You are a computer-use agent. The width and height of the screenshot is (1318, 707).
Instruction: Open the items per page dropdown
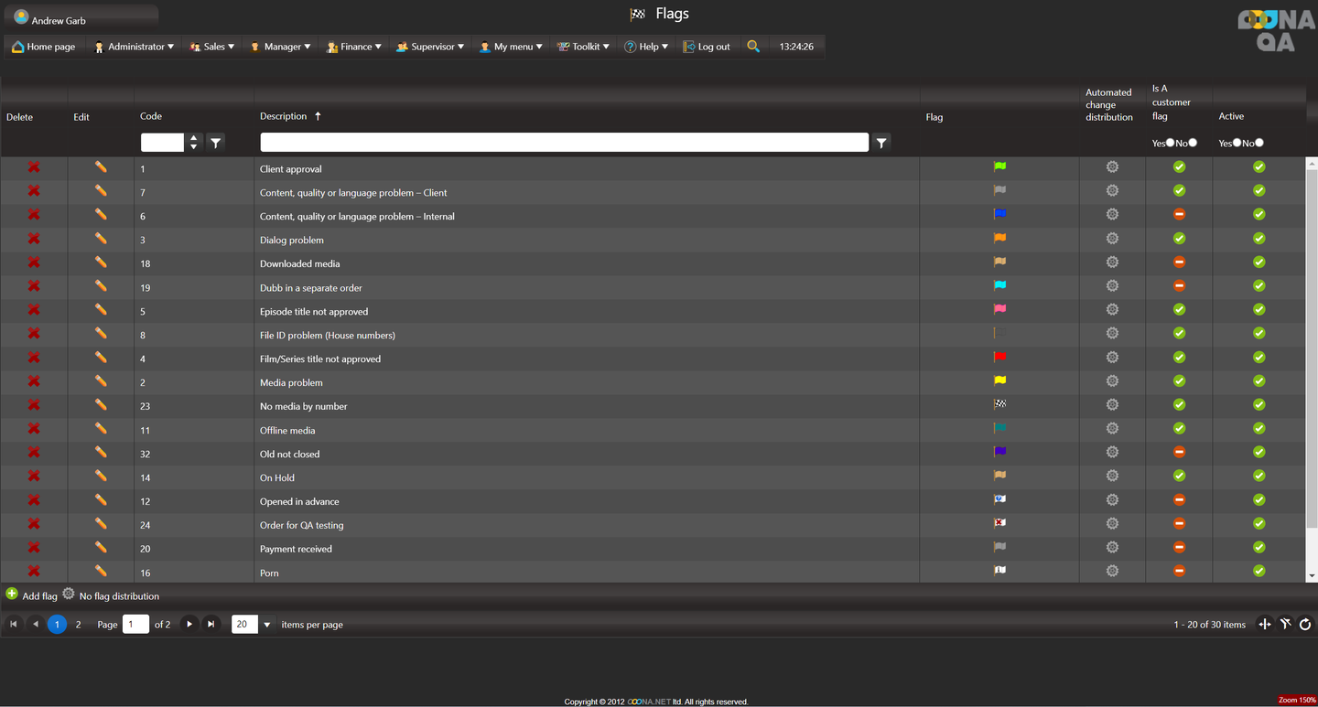(267, 625)
